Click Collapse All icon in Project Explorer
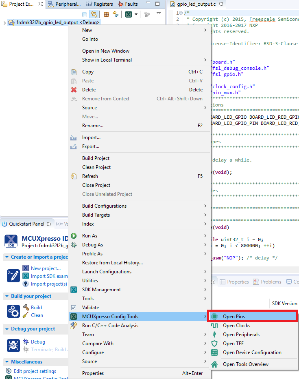The image size is (299, 379). (x=84, y=14)
